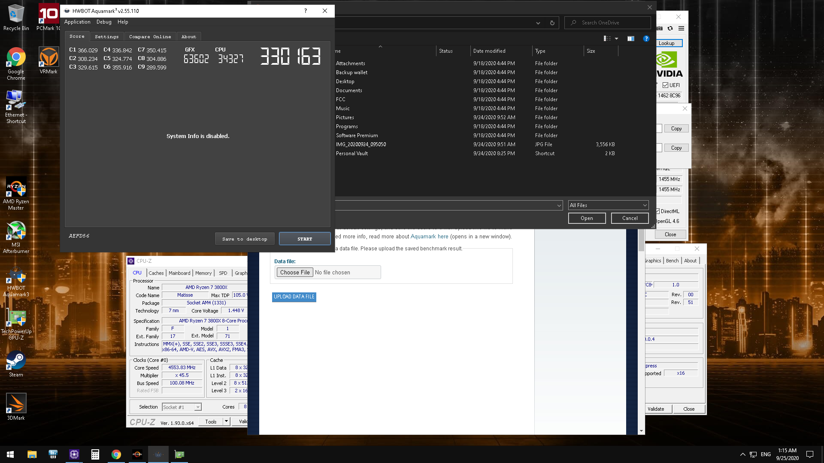Open Windows Start button
The image size is (824, 463).
click(x=10, y=454)
